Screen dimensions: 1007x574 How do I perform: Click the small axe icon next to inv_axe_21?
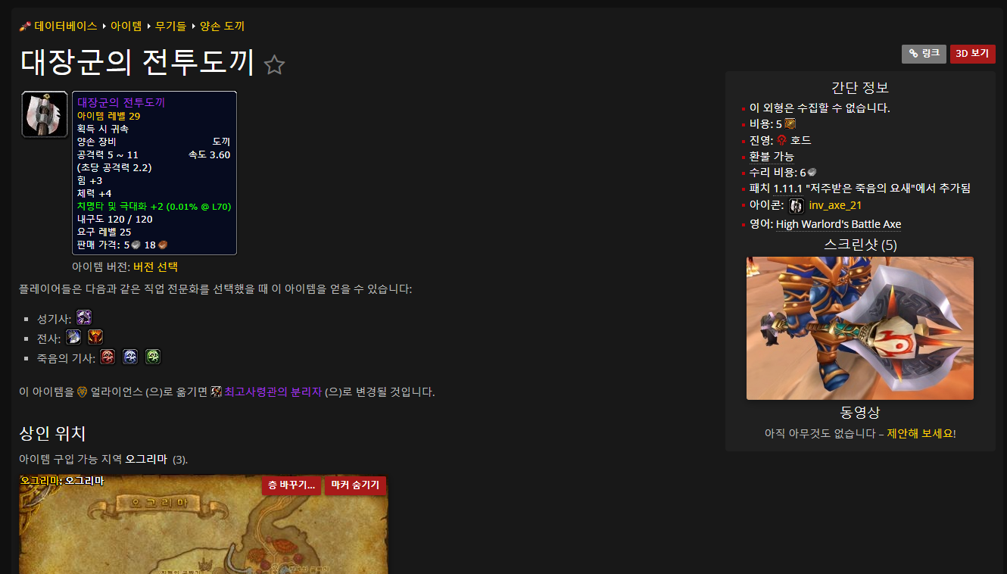click(x=797, y=205)
